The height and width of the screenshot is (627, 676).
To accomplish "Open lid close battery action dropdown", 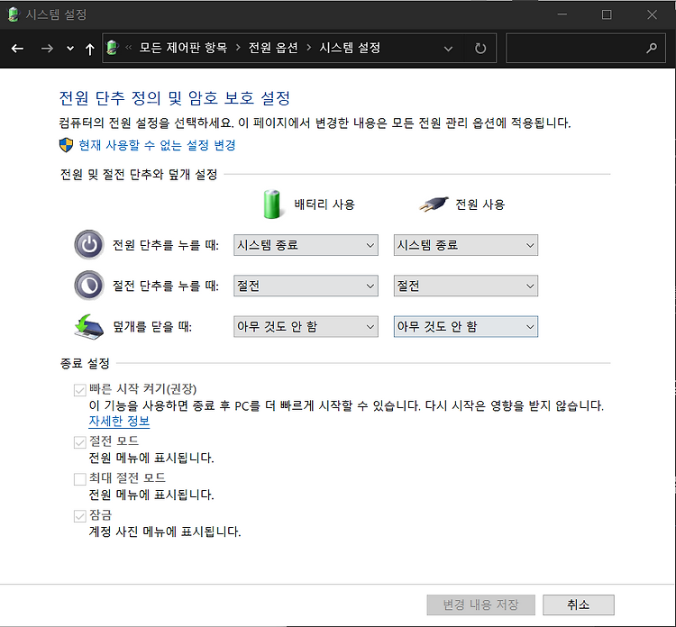I will coord(306,327).
